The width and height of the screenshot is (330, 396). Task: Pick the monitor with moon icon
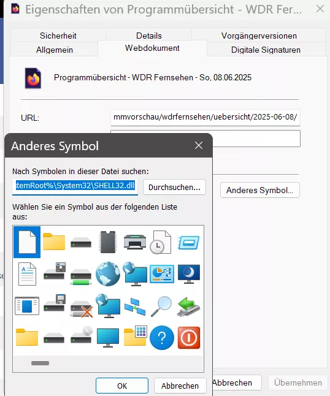(189, 274)
